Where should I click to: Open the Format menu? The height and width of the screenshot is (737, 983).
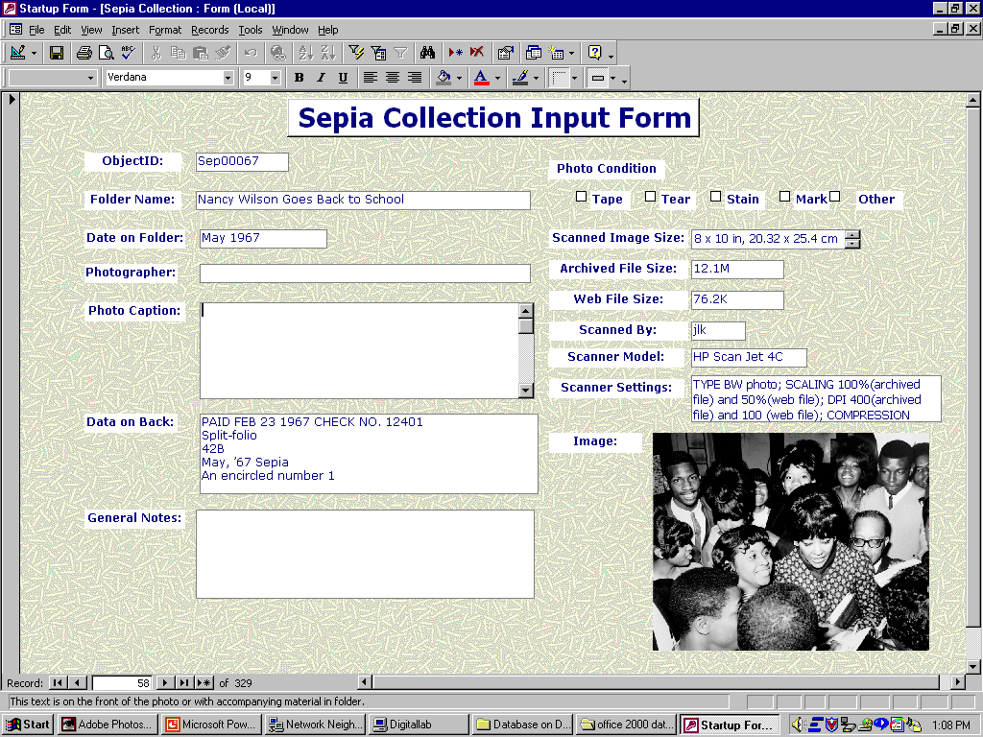pyautogui.click(x=165, y=30)
